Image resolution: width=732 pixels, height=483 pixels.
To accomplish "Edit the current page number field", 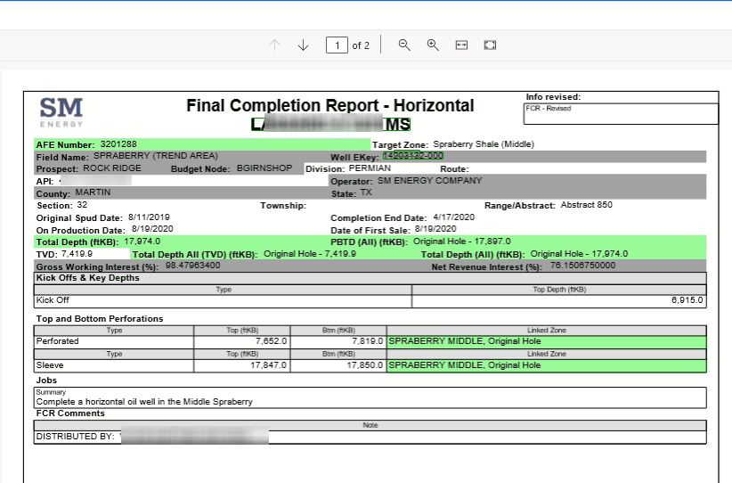I will (337, 45).
